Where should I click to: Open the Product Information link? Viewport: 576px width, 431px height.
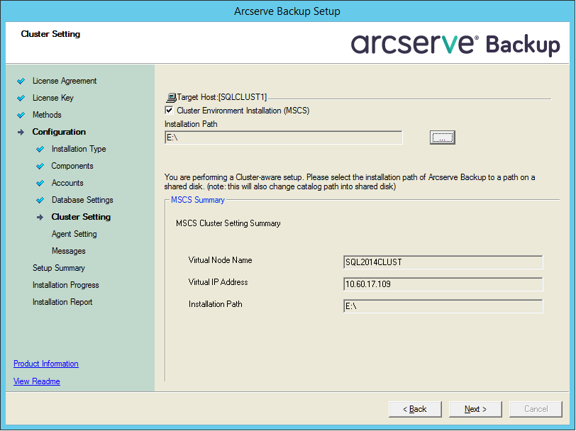pos(45,364)
